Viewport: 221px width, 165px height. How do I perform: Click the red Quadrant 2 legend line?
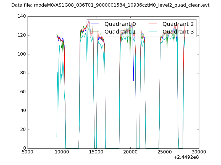coord(152,24)
